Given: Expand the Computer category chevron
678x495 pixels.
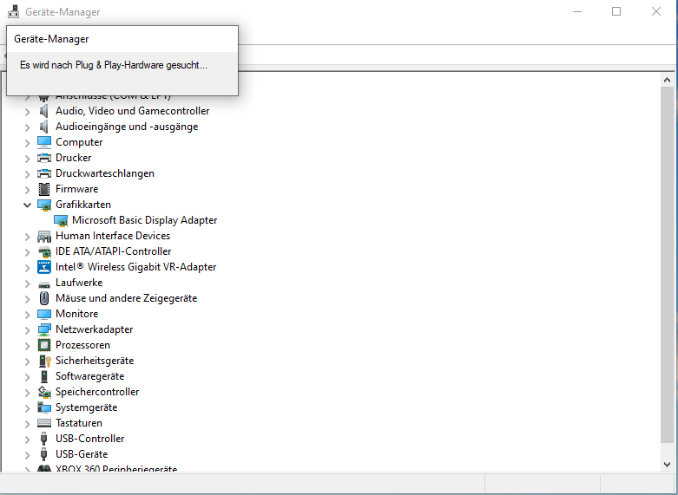Looking at the screenshot, I should 27,143.
